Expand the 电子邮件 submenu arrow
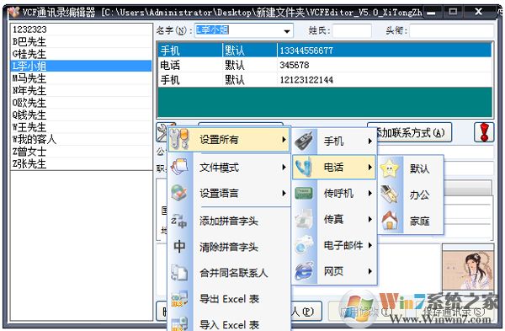This screenshot has width=505, height=331. click(370, 245)
